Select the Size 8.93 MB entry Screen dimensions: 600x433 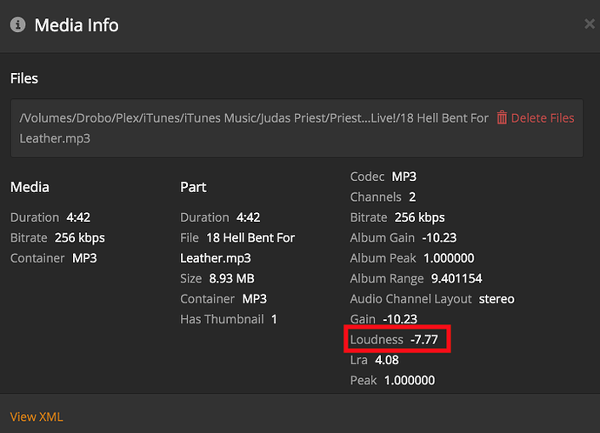coord(217,278)
